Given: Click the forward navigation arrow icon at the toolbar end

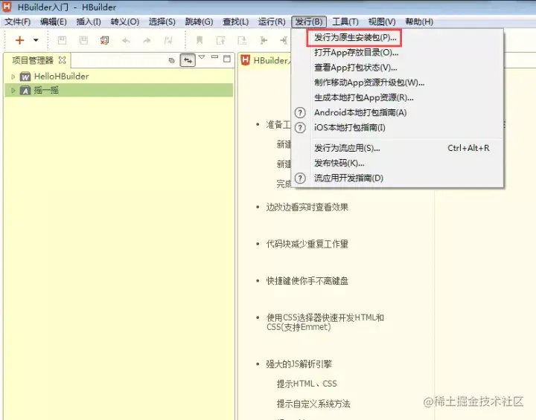Looking at the screenshot, I should click(284, 41).
